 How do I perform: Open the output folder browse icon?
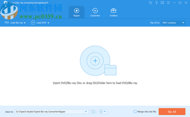93,112
